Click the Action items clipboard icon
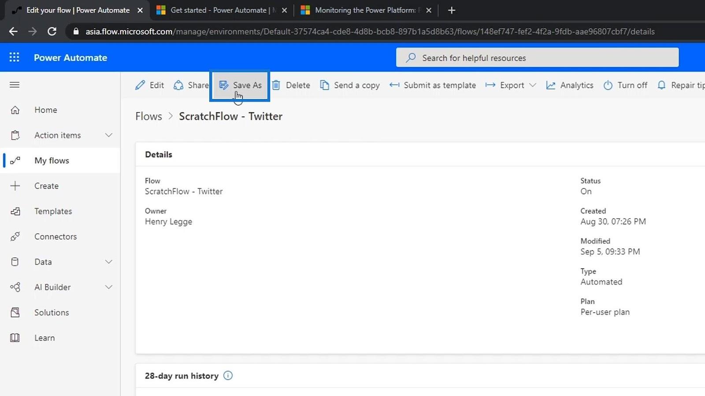The height and width of the screenshot is (396, 705). click(x=15, y=135)
